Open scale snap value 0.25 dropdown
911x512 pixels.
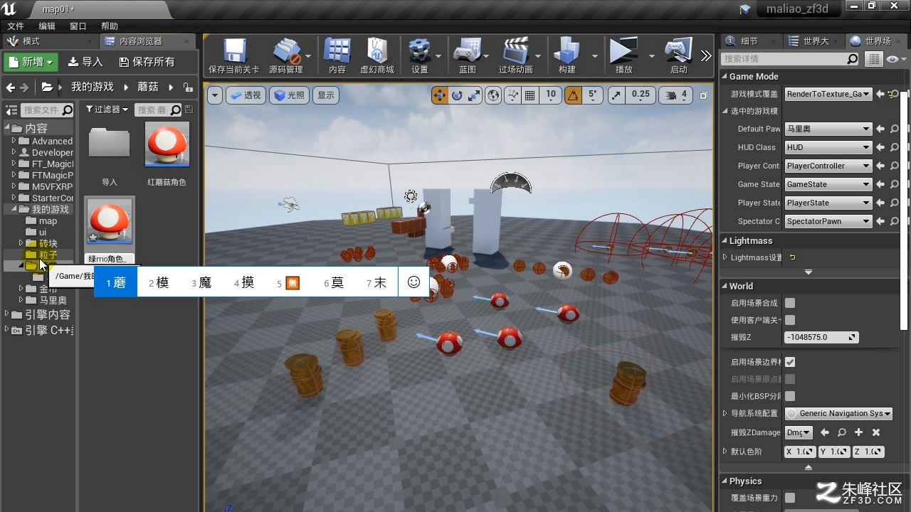coord(641,95)
